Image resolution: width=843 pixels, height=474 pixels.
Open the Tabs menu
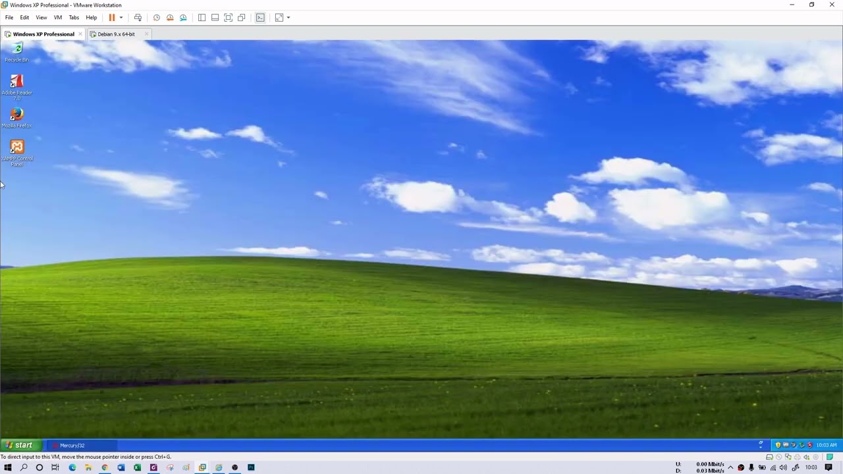coord(74,18)
